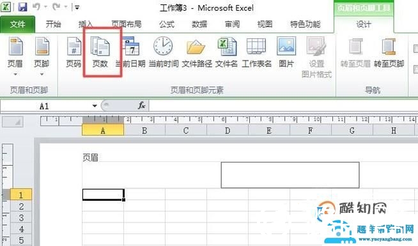This screenshot has width=418, height=246.
Task: Insert page number with 页码
Action: point(74,52)
